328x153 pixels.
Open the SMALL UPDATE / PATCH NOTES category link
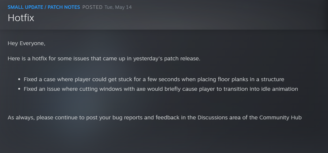point(44,7)
